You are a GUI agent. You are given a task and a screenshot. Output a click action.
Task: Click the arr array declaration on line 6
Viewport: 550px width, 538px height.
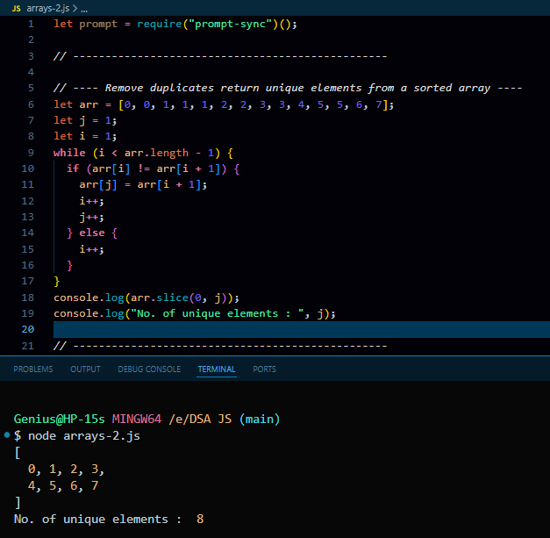(224, 104)
